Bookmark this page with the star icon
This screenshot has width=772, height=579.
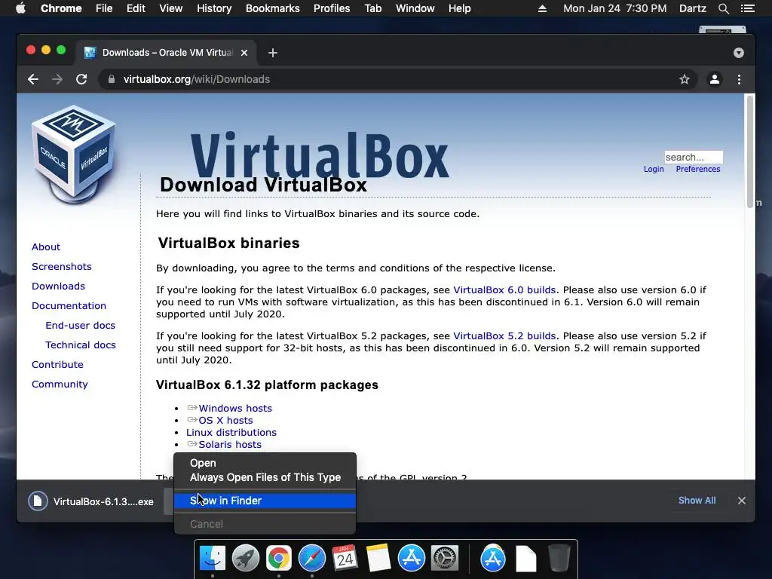click(685, 79)
